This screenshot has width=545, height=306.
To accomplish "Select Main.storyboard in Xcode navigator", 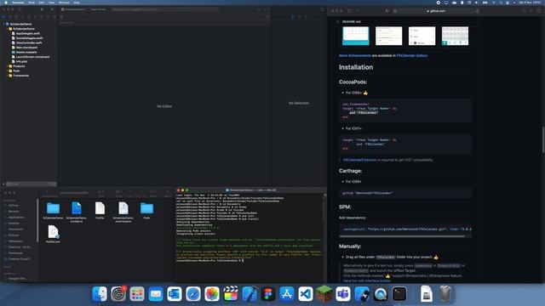I will pyautogui.click(x=26, y=48).
